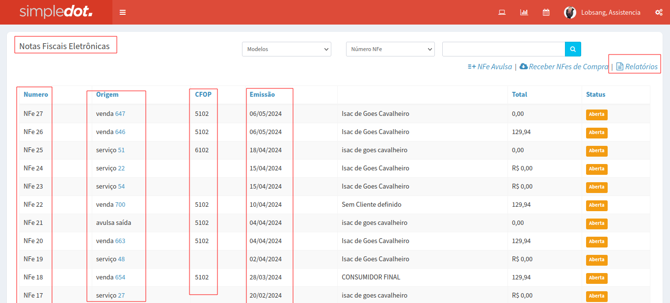670x303 pixels.
Task: Click the user avatar picture
Action: 570,12
